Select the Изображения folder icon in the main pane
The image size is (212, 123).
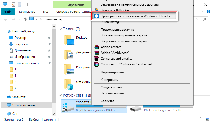pos(69,69)
